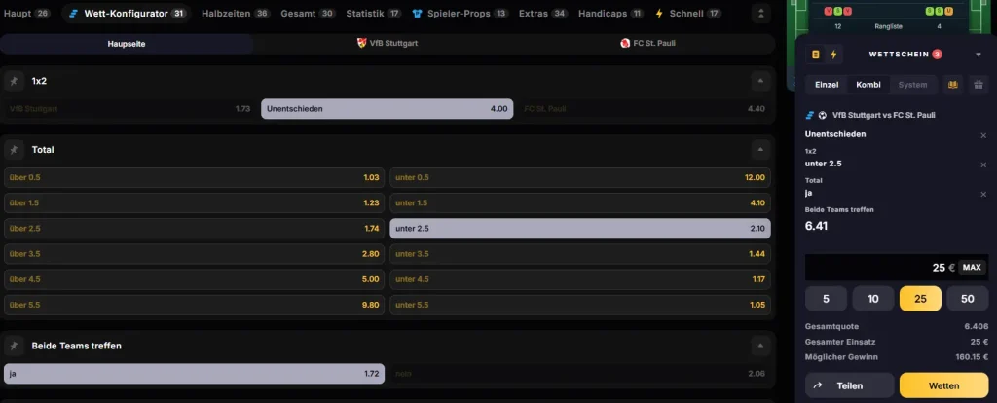The width and height of the screenshot is (997, 403).
Task: Click the Wett-Konfigurator stripe icon in tabs
Action: tap(74, 14)
